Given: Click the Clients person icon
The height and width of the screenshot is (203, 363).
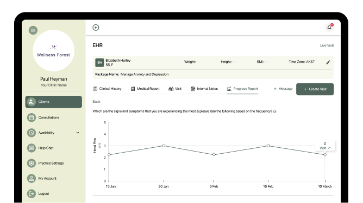Looking at the screenshot, I should point(32,102).
